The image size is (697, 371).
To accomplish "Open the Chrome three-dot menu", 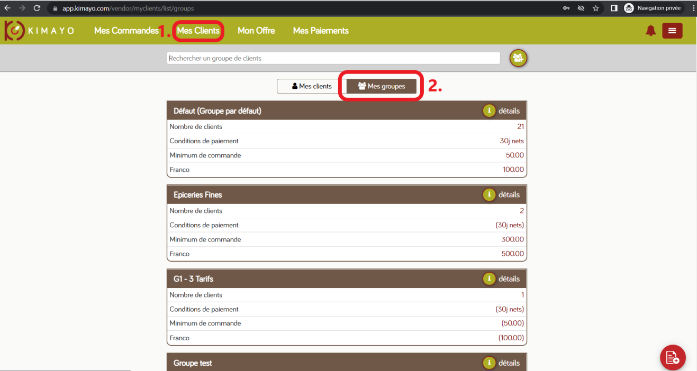I will click(x=693, y=8).
